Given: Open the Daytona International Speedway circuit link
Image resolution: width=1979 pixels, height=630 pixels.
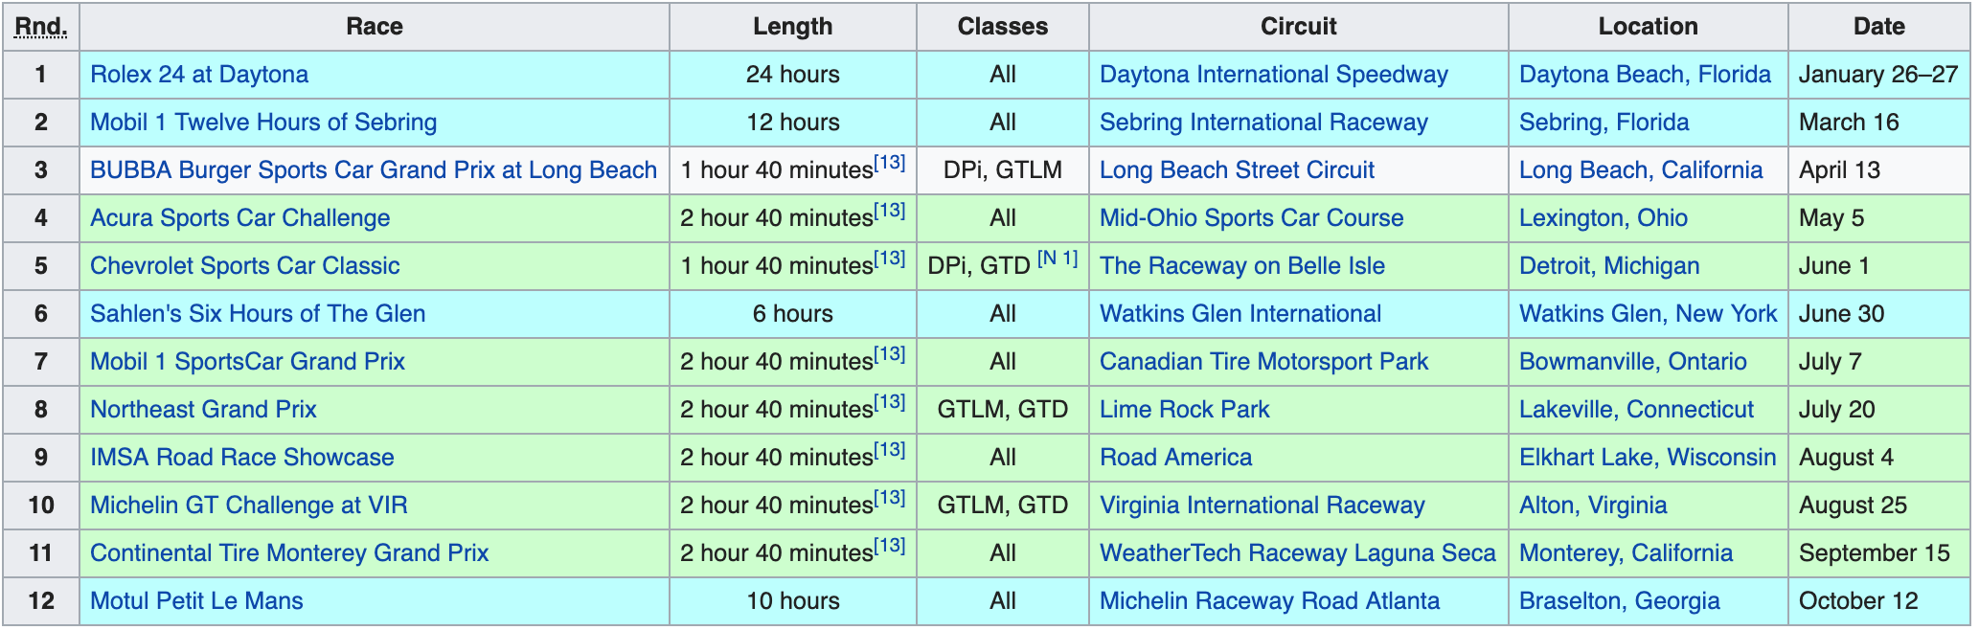Looking at the screenshot, I should pyautogui.click(x=1274, y=75).
